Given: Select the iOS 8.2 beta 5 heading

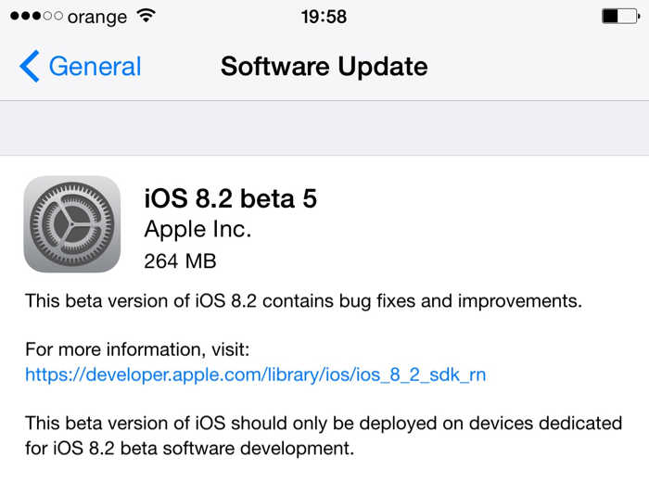Looking at the screenshot, I should [x=231, y=197].
